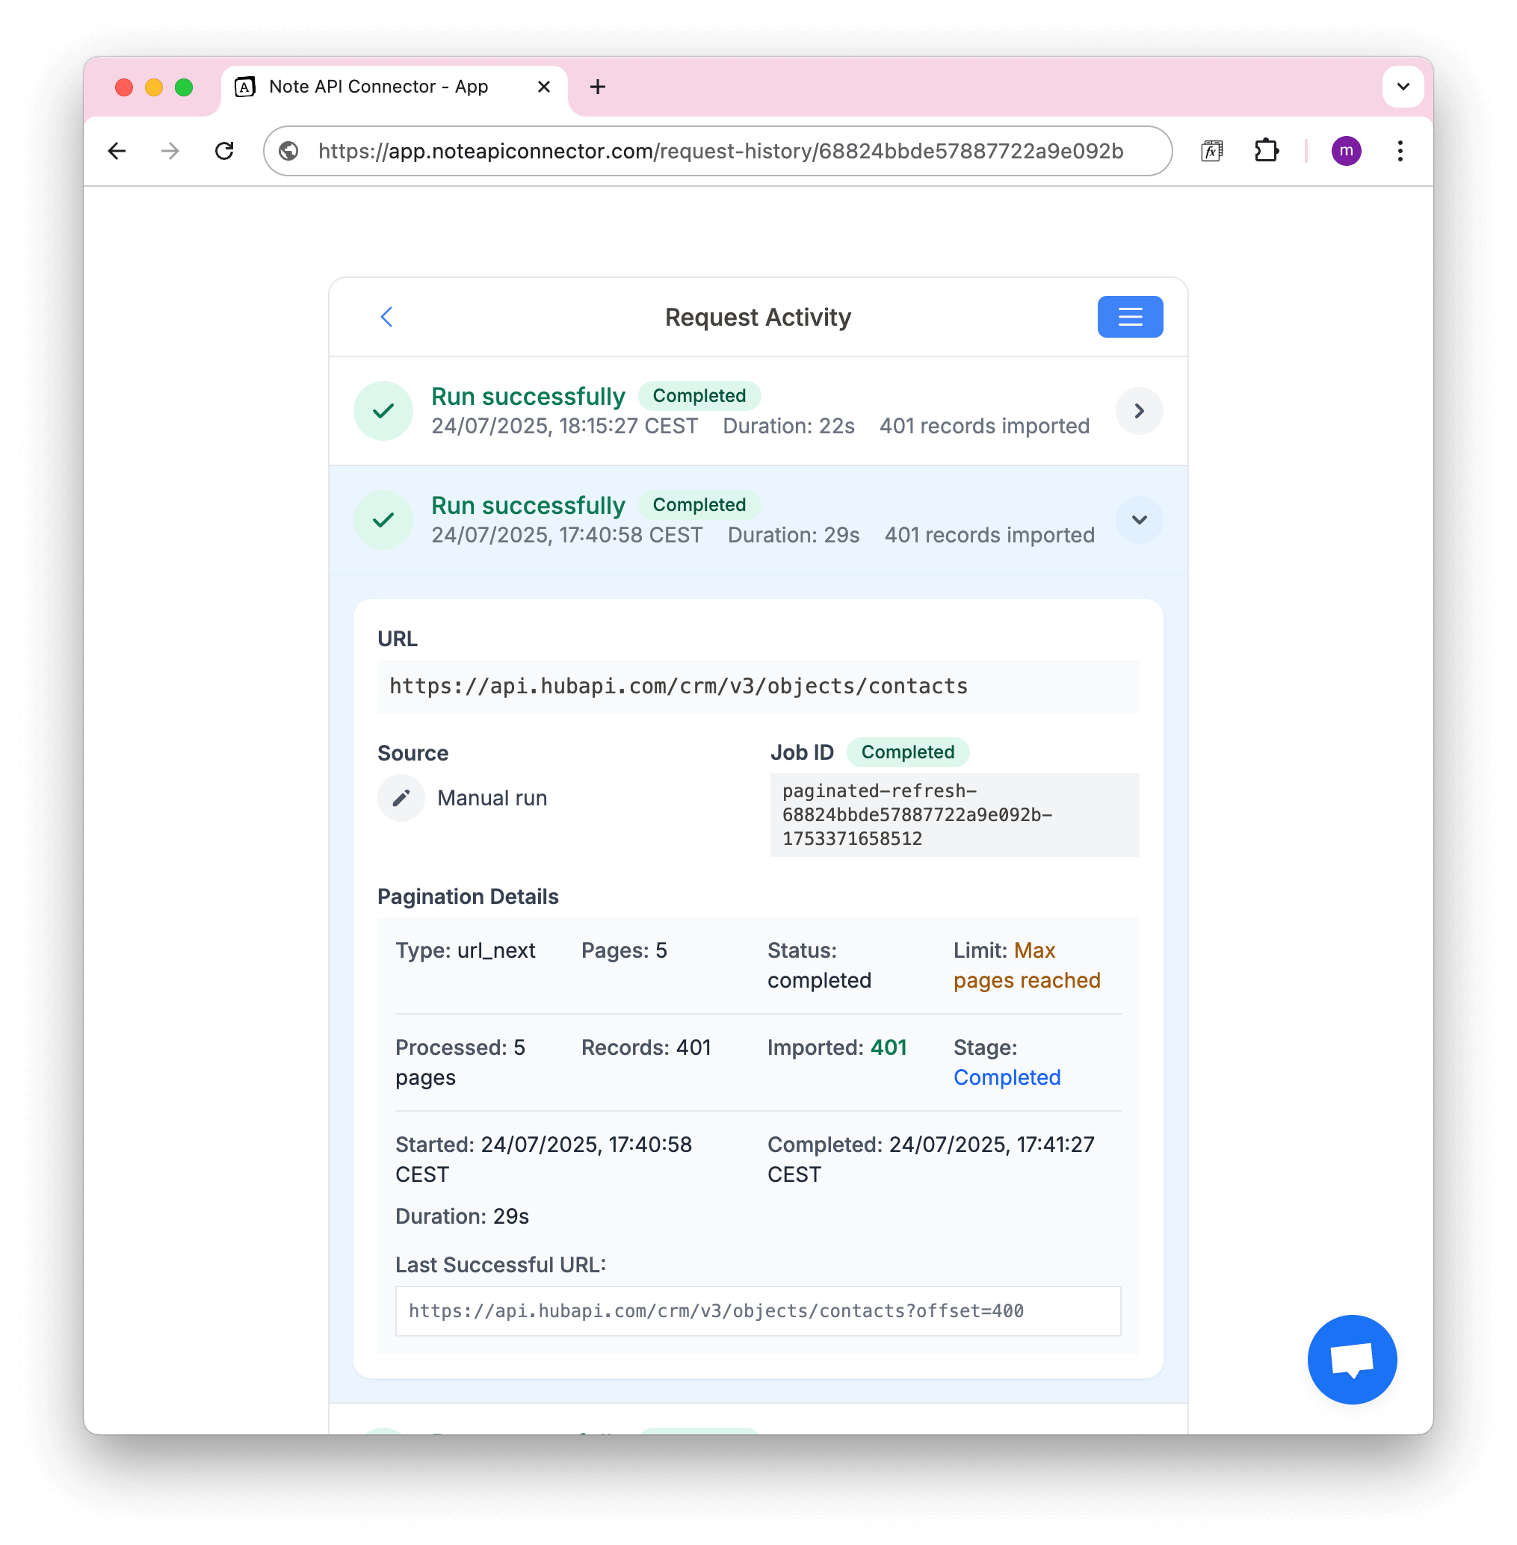Click the Manual run pencil icon
Image resolution: width=1517 pixels, height=1545 pixels.
point(401,797)
